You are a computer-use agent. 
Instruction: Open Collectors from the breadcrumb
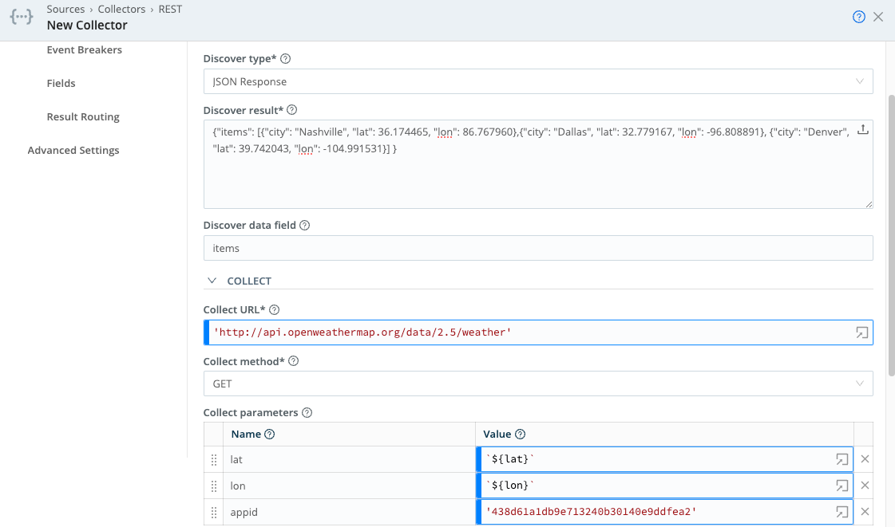[121, 9]
